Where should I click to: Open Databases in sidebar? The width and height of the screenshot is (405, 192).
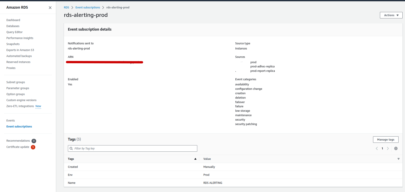[13, 26]
